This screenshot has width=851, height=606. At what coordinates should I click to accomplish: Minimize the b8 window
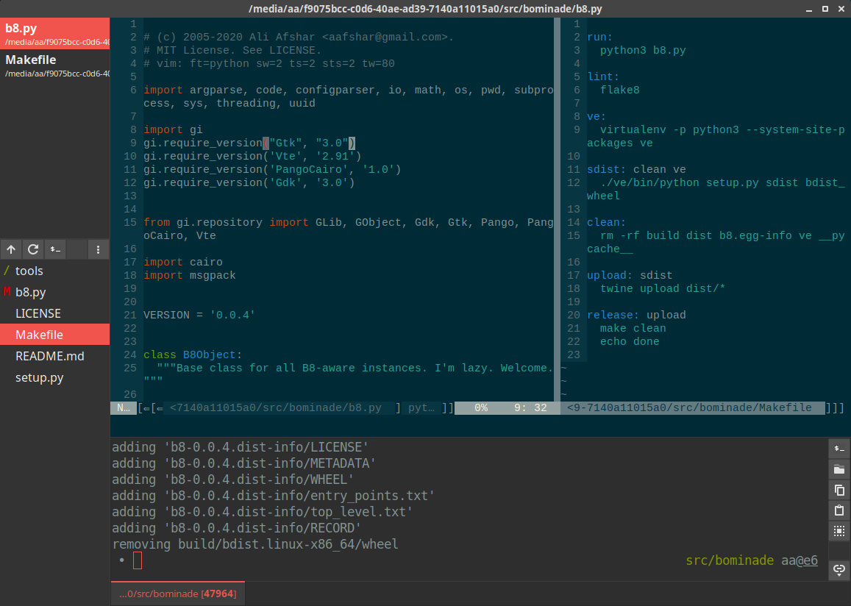[x=808, y=10]
